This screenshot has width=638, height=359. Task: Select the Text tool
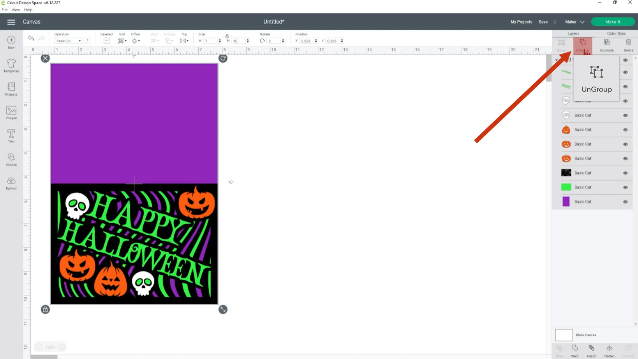11,136
